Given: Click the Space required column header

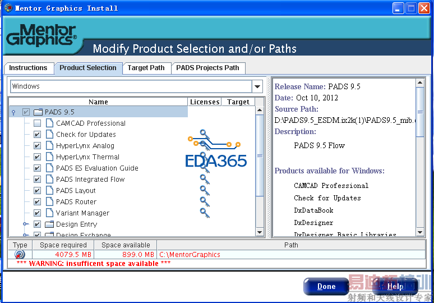Looking at the screenshot, I should pos(63,245).
